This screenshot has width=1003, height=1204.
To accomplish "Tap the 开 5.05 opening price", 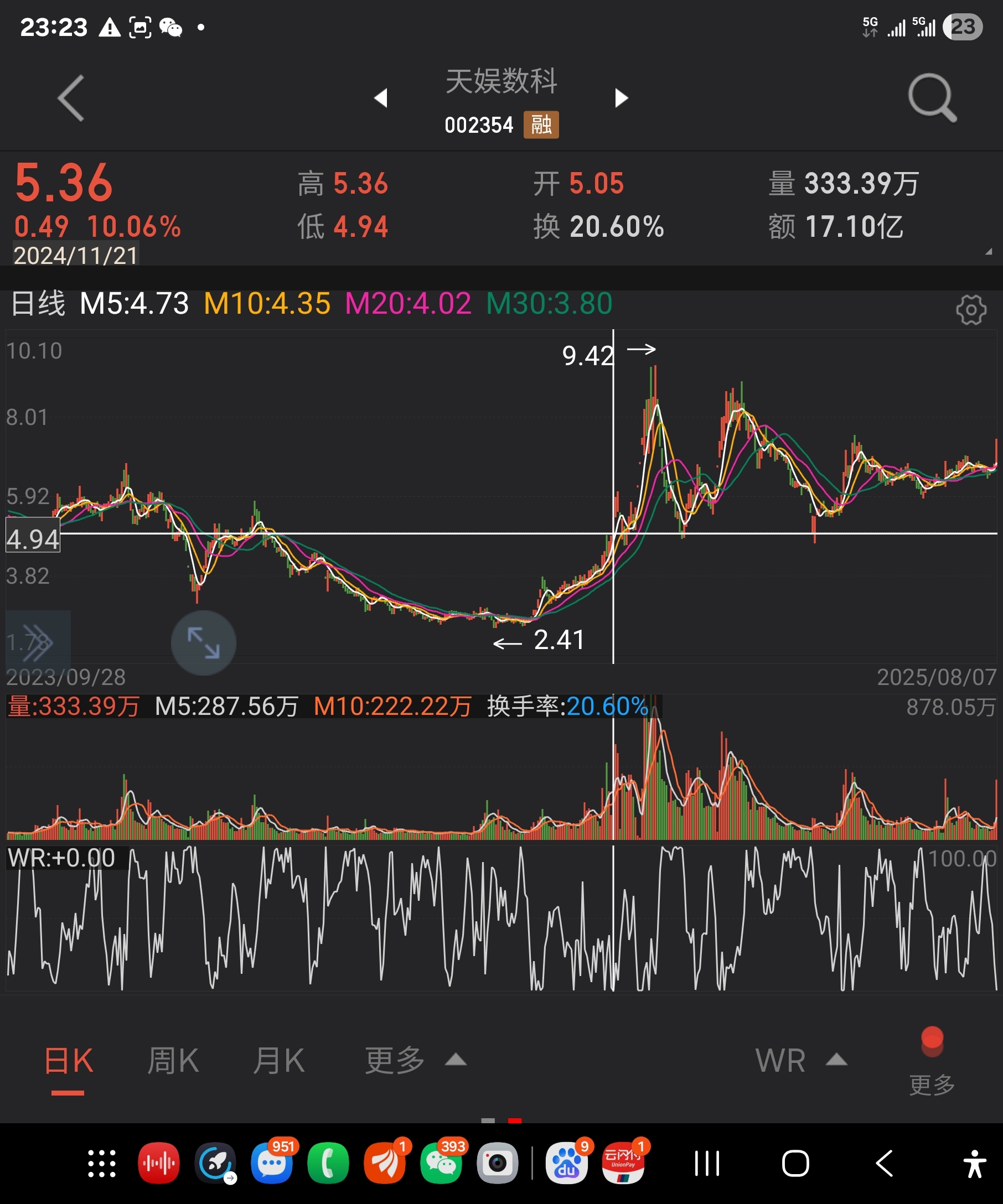I will tap(578, 184).
